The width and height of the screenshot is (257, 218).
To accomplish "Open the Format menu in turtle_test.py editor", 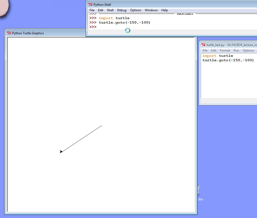I will pos(225,51).
